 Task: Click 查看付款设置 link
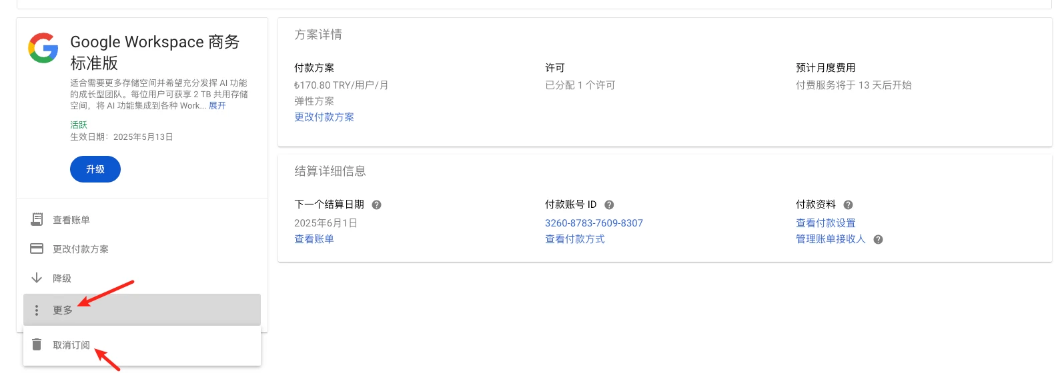(x=825, y=223)
